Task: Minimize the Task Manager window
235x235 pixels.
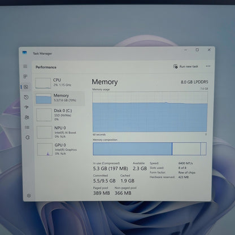Action: pyautogui.click(x=186, y=50)
